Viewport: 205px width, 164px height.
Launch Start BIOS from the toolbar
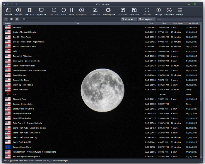pos(29,11)
